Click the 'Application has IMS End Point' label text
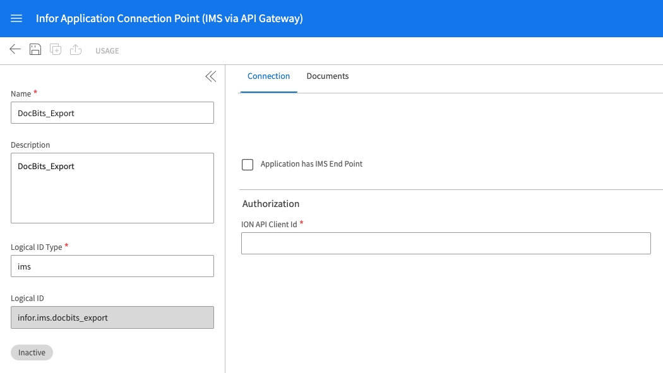 click(311, 164)
